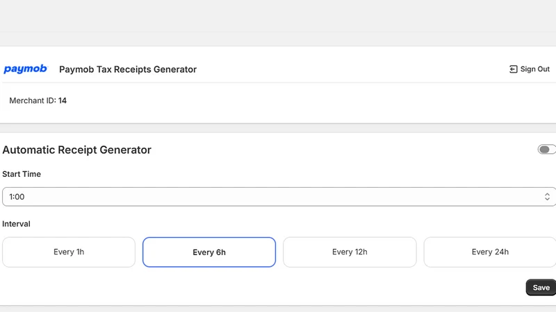556x312 pixels.
Task: Click the Merchant ID: 14 text
Action: 38,101
